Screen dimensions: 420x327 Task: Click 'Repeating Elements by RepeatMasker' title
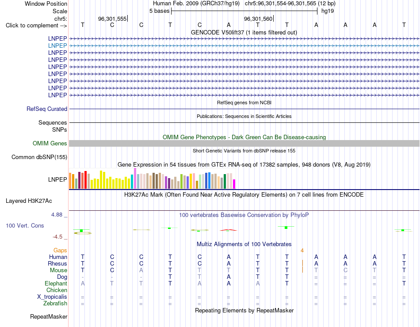click(244, 310)
